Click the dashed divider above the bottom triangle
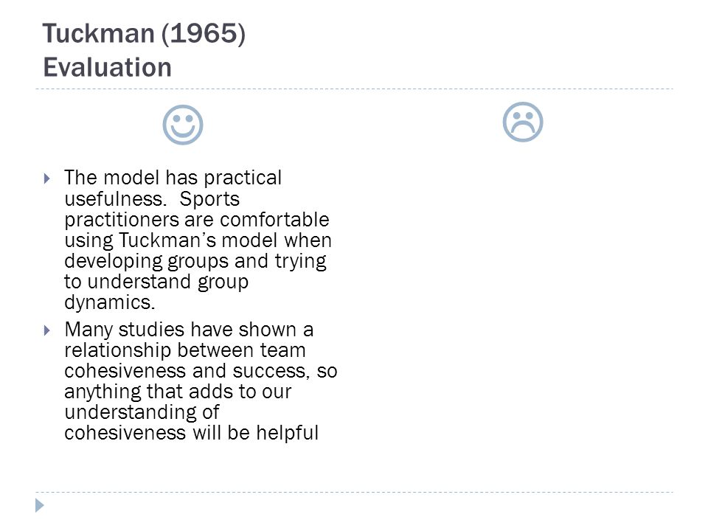 coord(354,492)
